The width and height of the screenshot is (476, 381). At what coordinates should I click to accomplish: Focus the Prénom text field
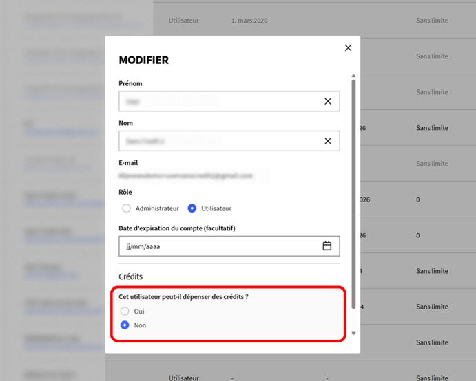[x=217, y=101]
